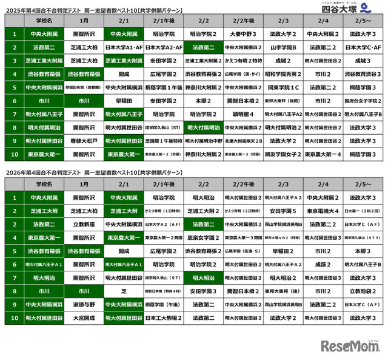Select the 日大第一（2科2回） cell
Screen dimensions: 388x360
(363, 211)
